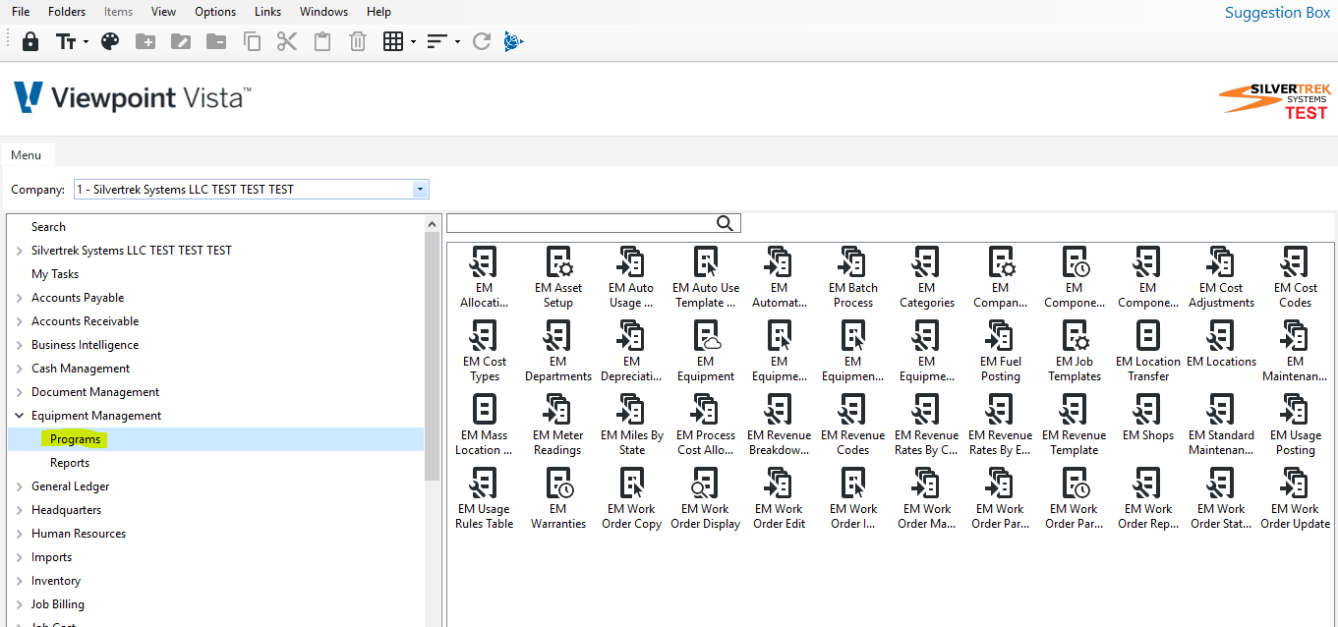Open EM Work Order Copy program

632,498
